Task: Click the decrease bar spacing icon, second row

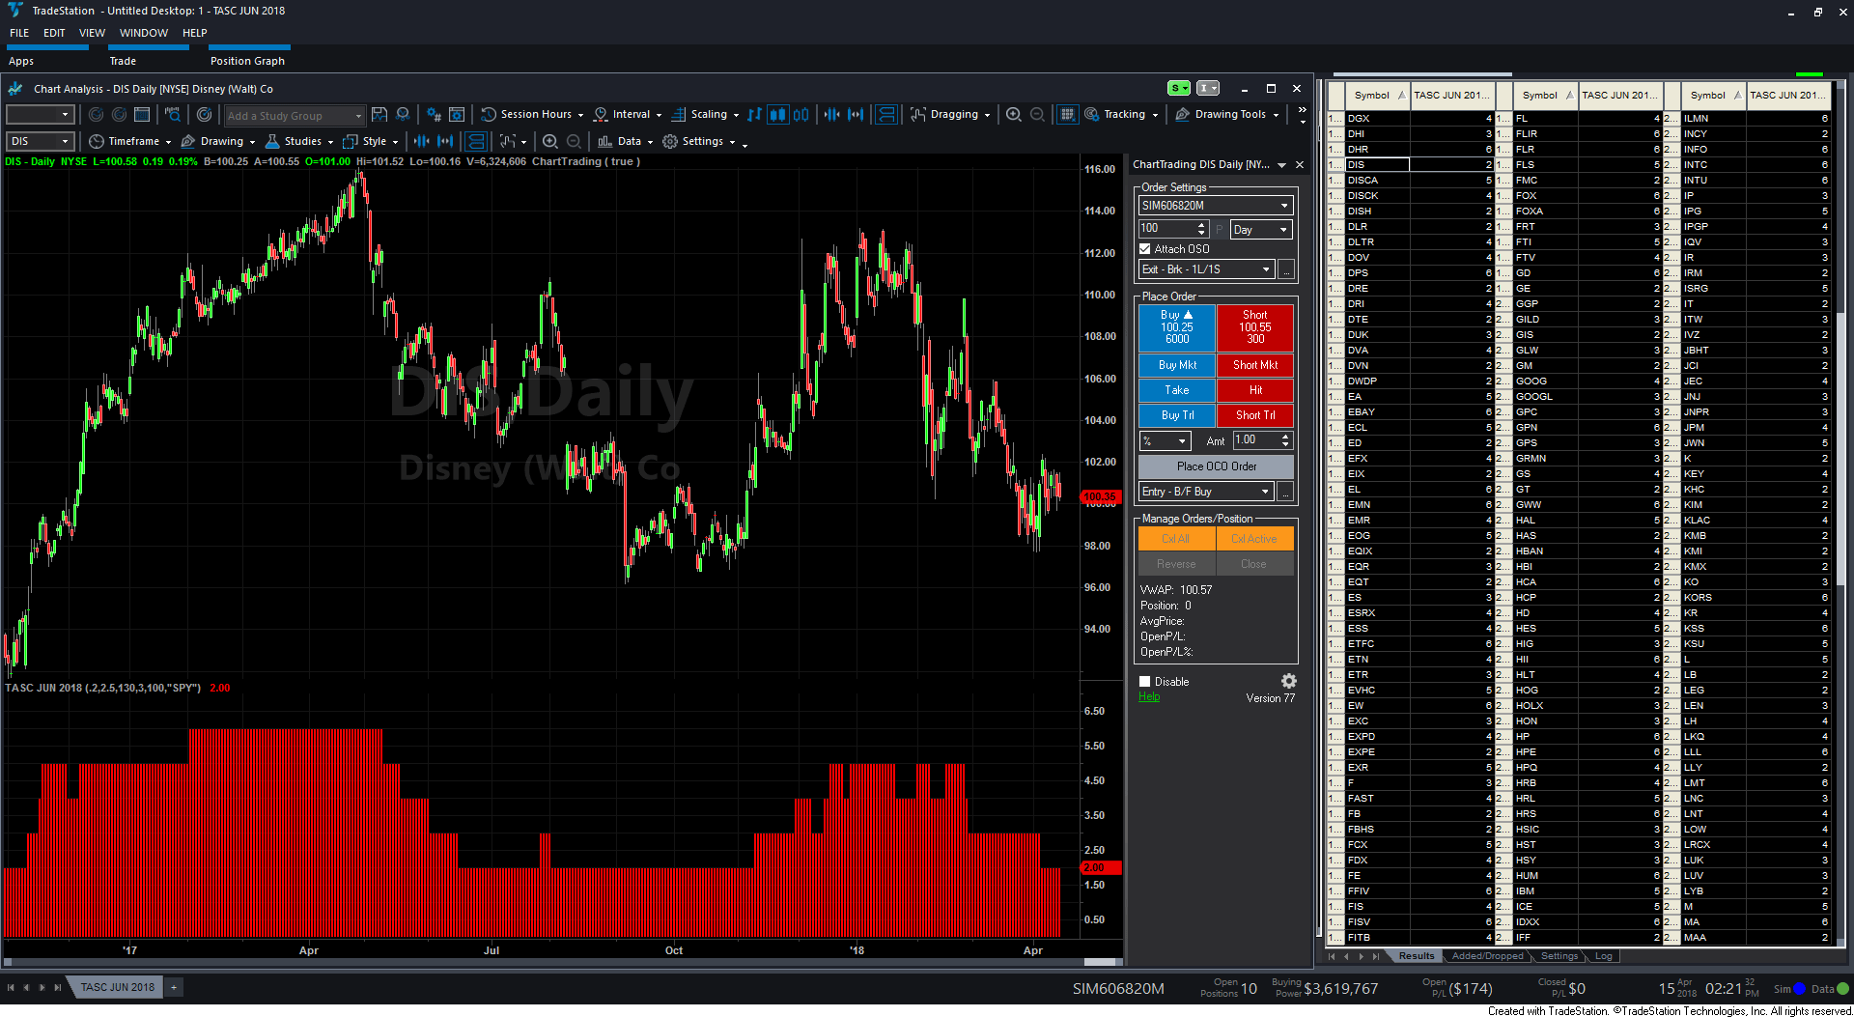Action: pyautogui.click(x=422, y=142)
